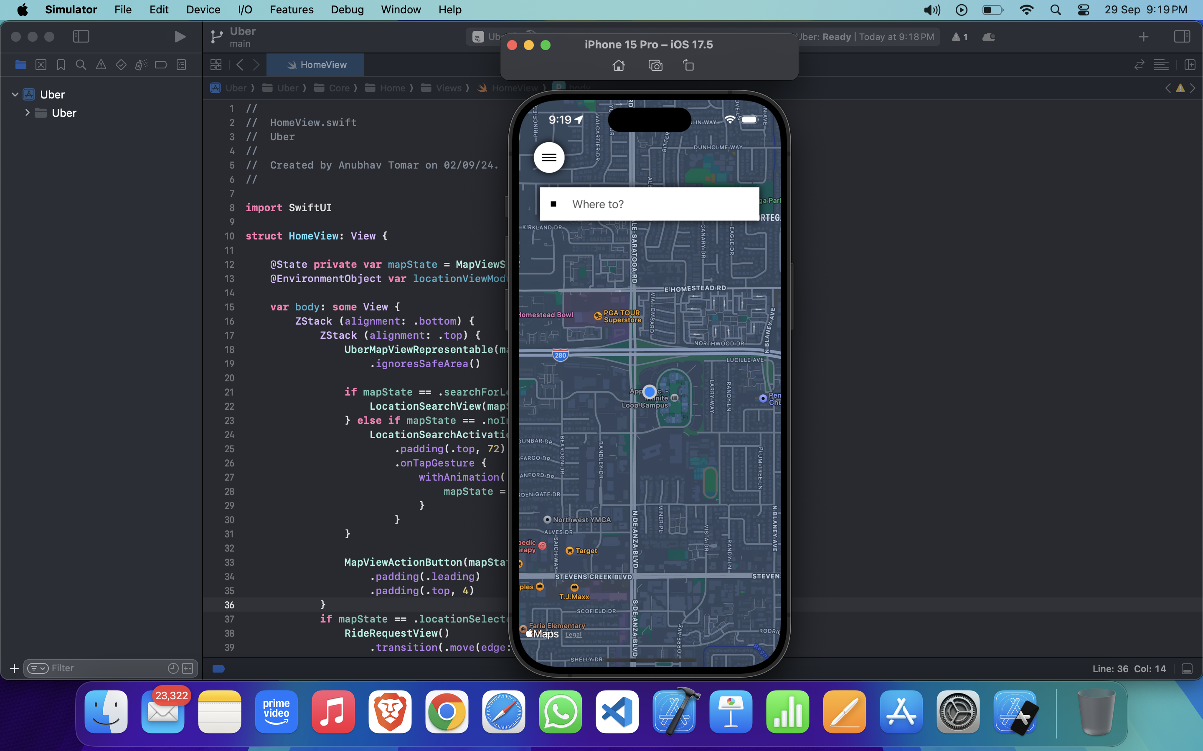Rotate the simulator device icon
This screenshot has width=1203, height=751.
[688, 66]
